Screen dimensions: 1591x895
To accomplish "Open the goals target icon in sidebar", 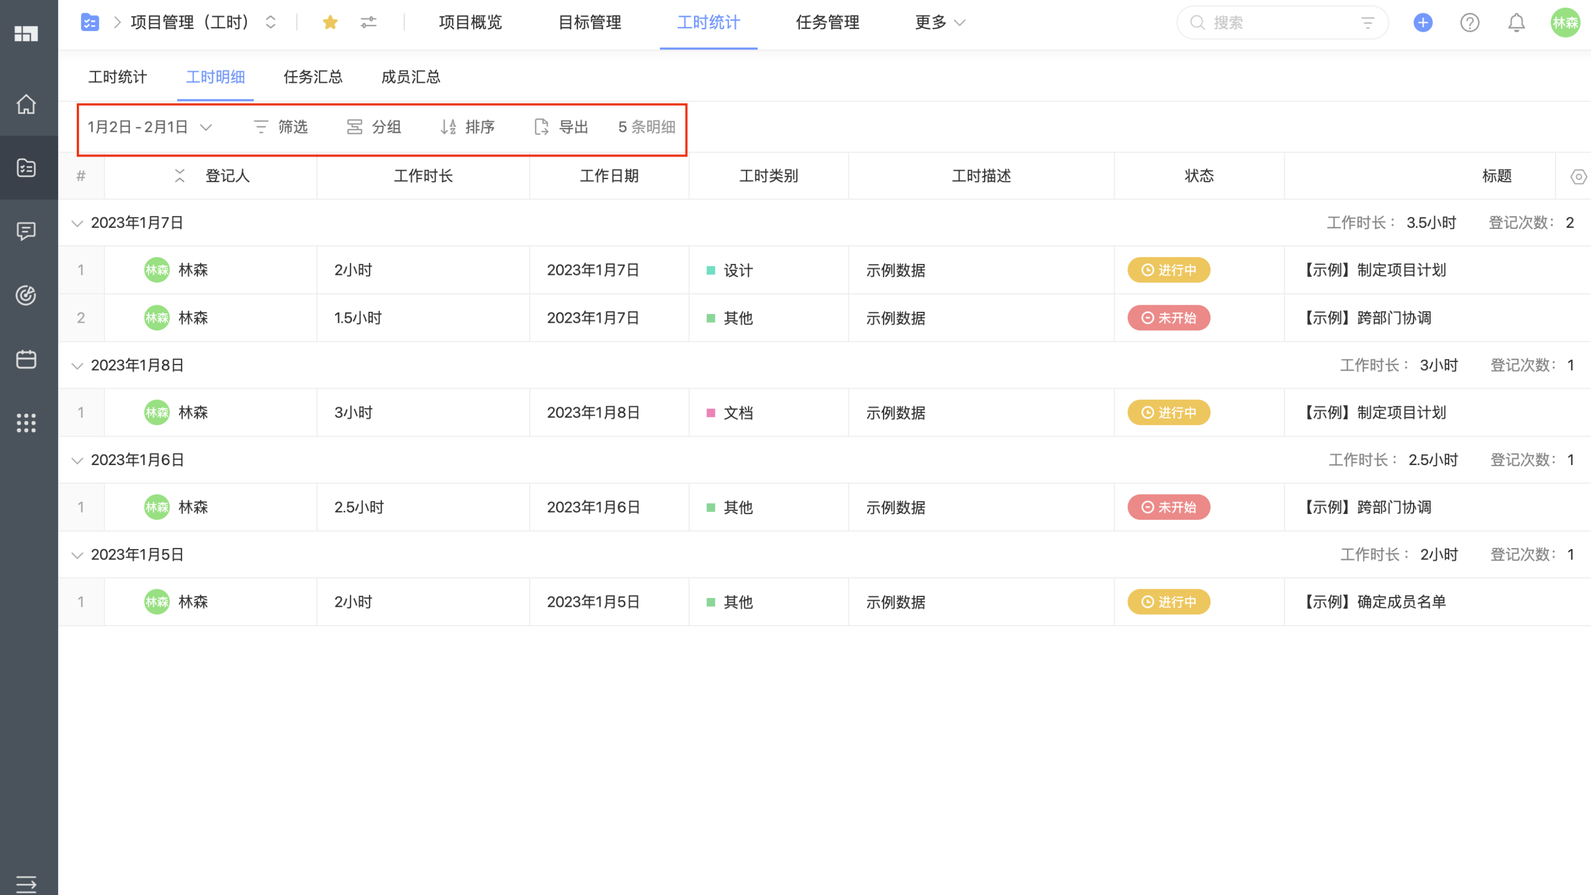I will point(26,295).
